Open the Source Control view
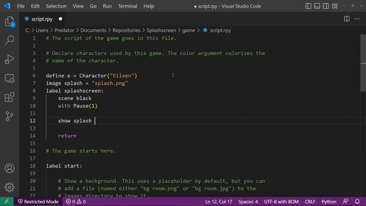366x206 pixels. [x=9, y=116]
